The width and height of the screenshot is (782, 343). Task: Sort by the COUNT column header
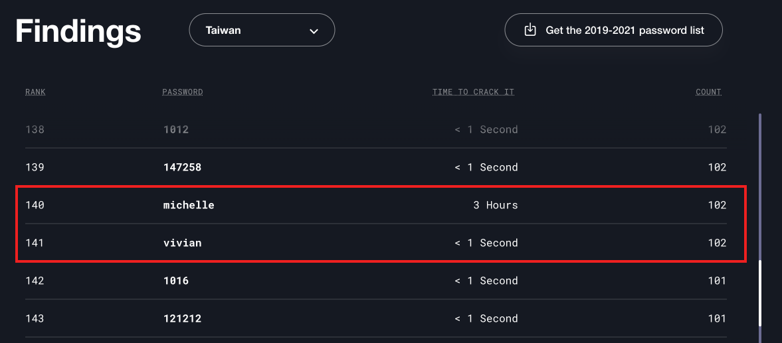pos(709,92)
